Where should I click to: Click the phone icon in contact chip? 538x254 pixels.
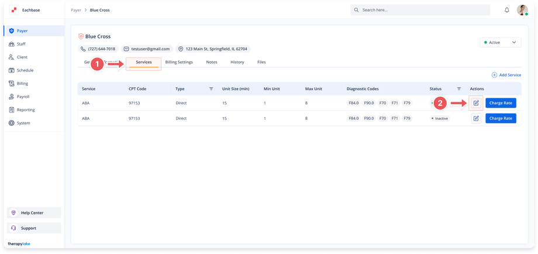[x=82, y=49]
